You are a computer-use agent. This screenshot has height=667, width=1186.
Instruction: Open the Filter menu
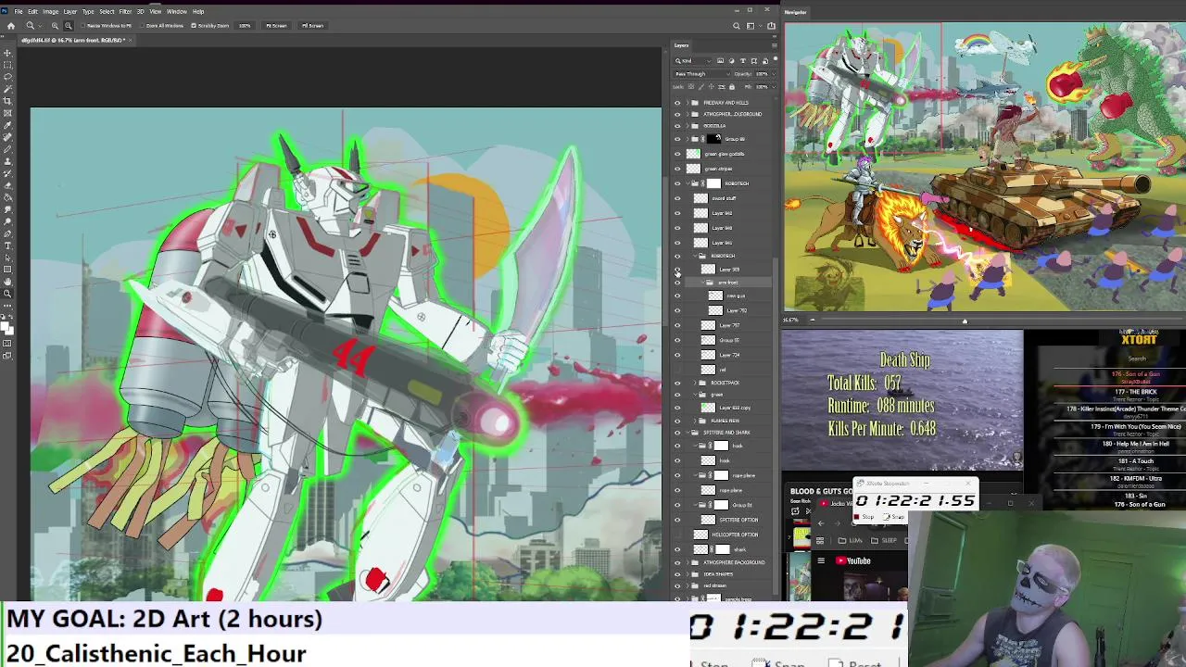pos(125,11)
